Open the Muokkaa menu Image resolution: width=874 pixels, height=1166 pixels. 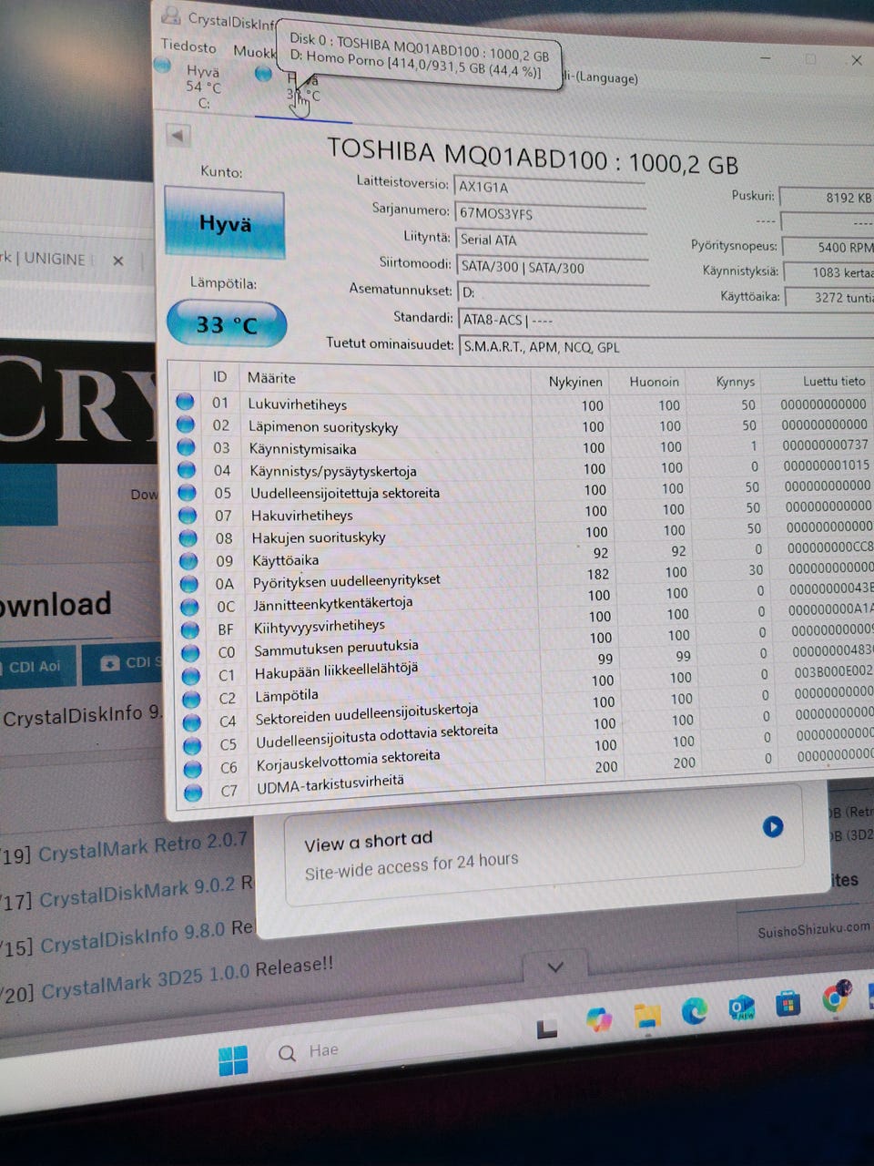254,52
